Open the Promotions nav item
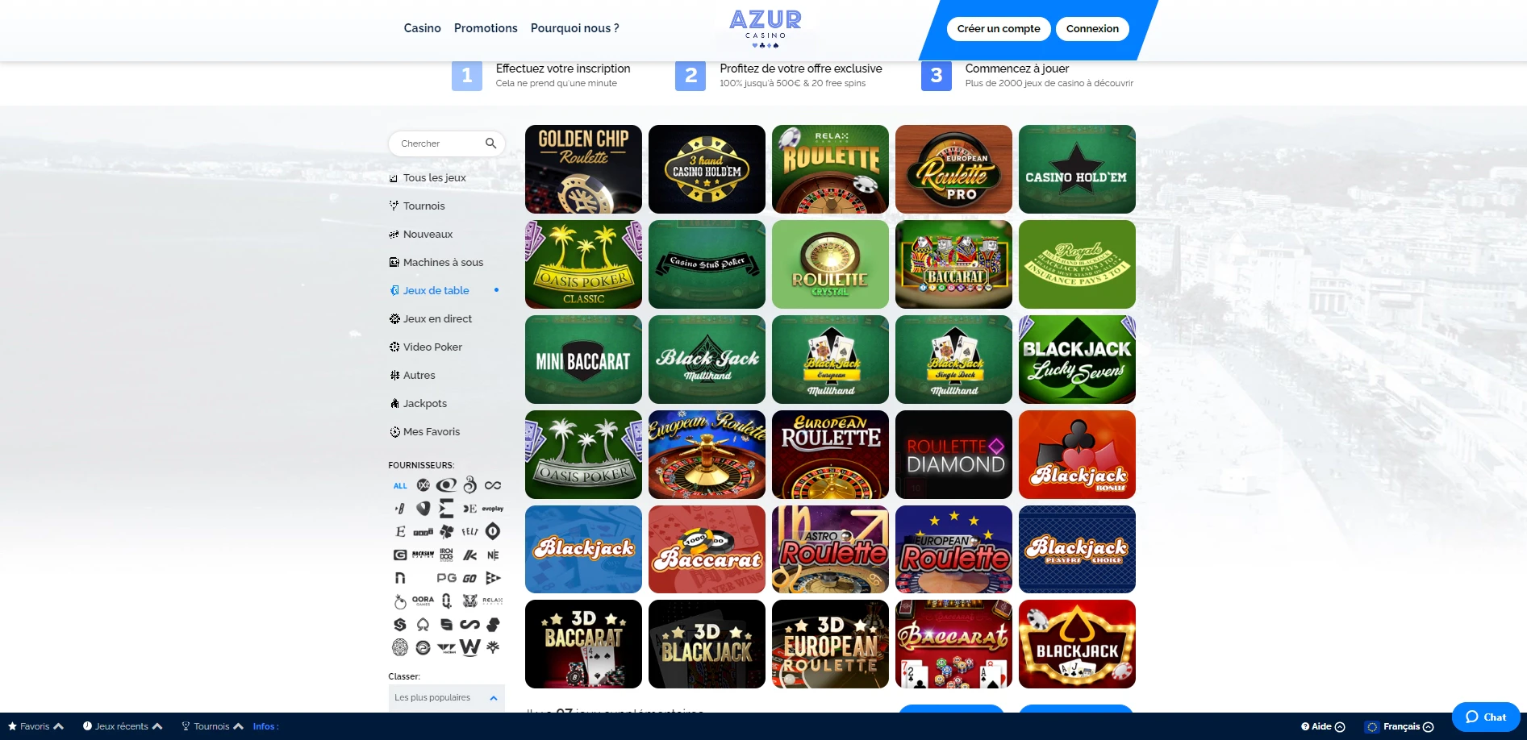This screenshot has width=1527, height=740. point(486,28)
